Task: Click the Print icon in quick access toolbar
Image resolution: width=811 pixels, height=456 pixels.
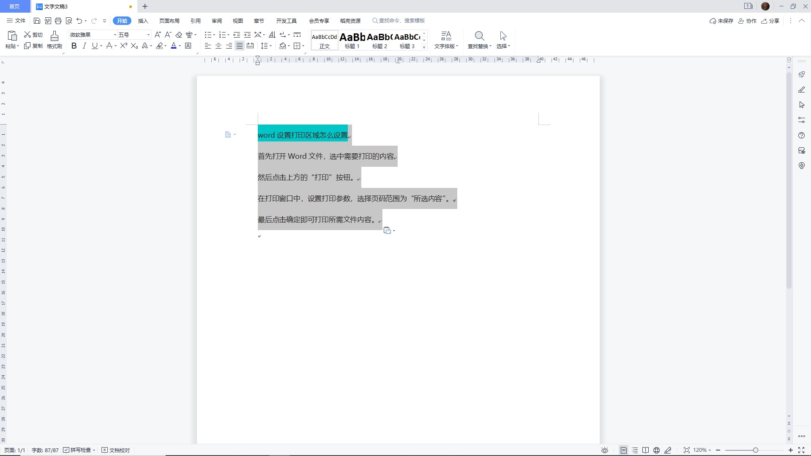Action: tap(58, 21)
